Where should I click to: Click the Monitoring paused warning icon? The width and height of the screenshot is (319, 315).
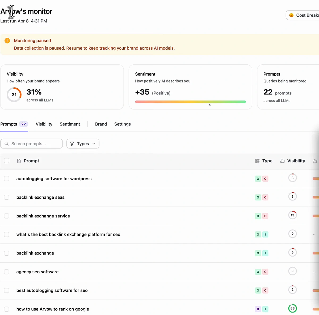(7, 41)
